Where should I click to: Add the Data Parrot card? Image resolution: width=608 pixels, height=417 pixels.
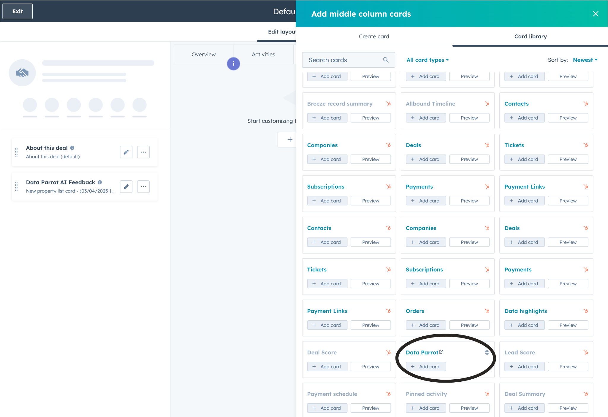pos(426,367)
